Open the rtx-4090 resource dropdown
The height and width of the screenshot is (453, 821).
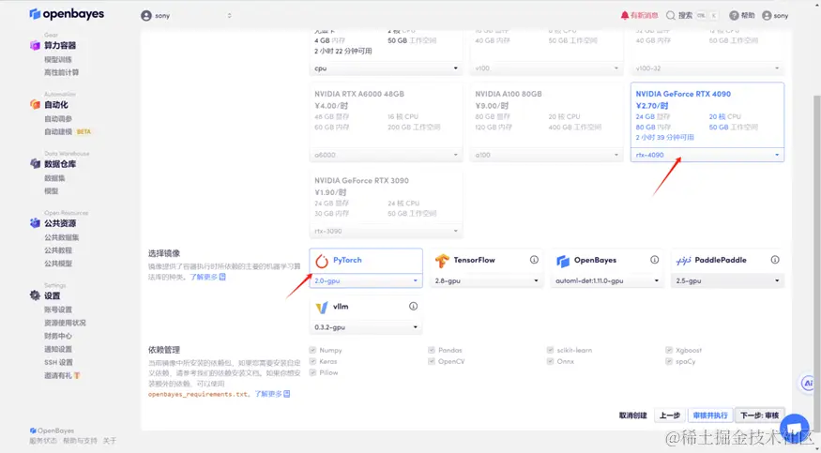point(707,155)
